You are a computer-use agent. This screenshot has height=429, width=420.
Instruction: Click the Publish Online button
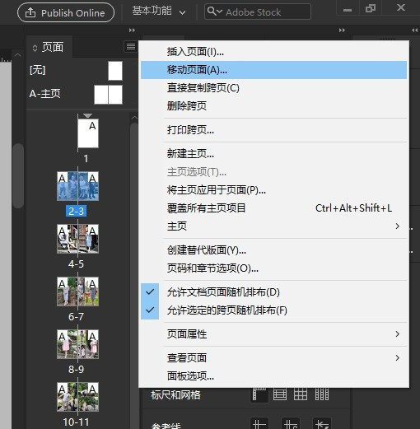(x=66, y=12)
